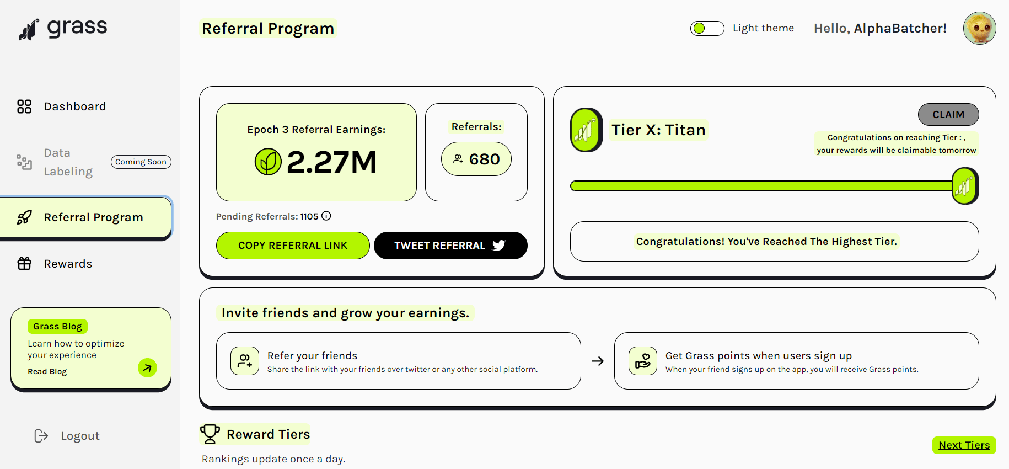Click the Pending Referrals info icon

pyautogui.click(x=326, y=216)
